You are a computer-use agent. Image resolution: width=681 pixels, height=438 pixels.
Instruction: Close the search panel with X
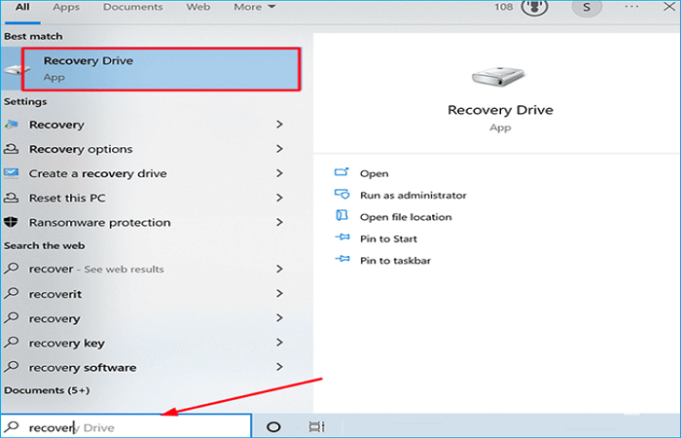point(669,6)
